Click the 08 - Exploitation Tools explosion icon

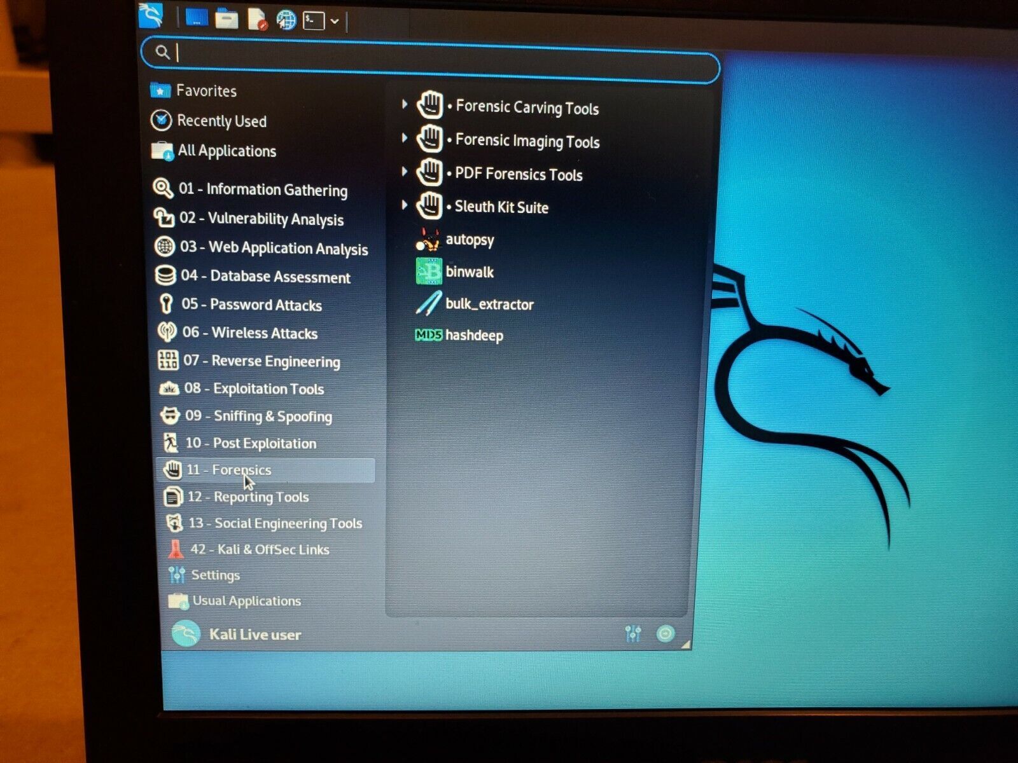point(169,387)
